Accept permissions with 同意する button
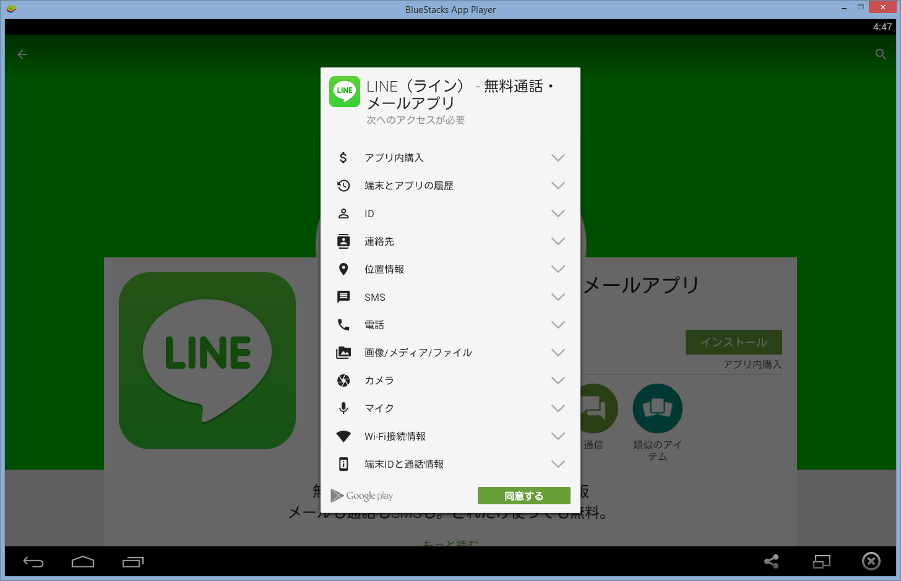Viewport: 901px width, 581px height. click(524, 496)
